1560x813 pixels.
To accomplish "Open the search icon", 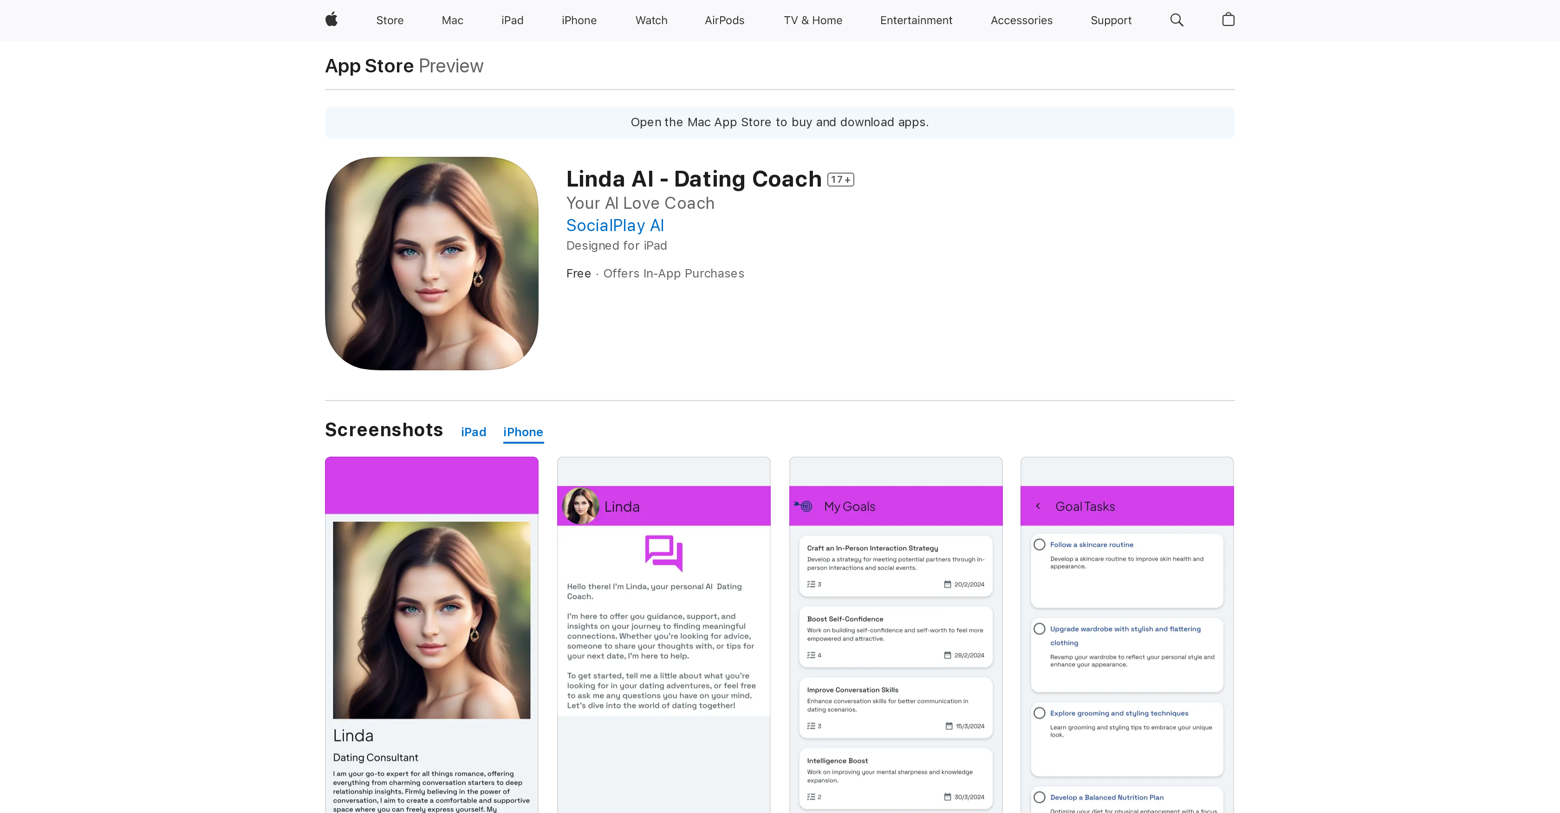I will click(1176, 20).
